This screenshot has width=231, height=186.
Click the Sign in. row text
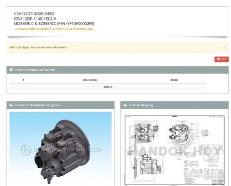pos(108,87)
